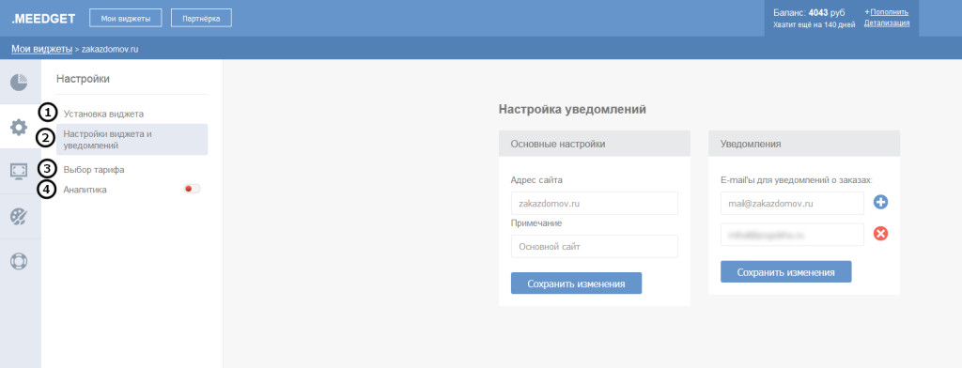Click the Партнёрка header button

201,19
